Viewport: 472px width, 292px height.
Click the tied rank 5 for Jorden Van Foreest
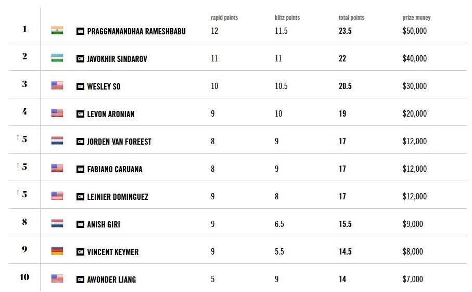pyautogui.click(x=24, y=139)
